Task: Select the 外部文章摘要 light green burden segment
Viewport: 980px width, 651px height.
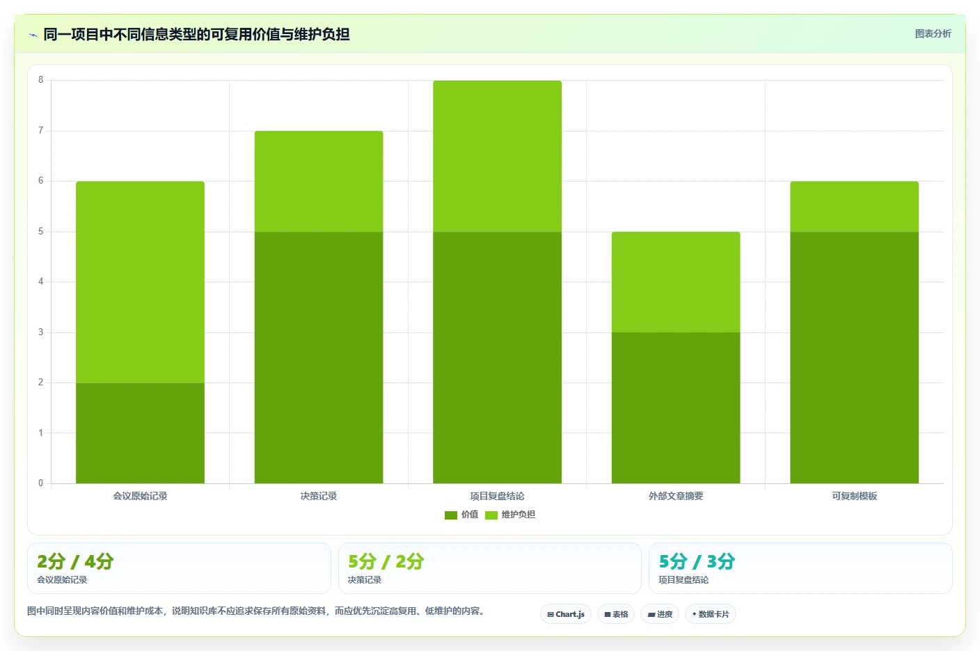Action: click(x=676, y=282)
